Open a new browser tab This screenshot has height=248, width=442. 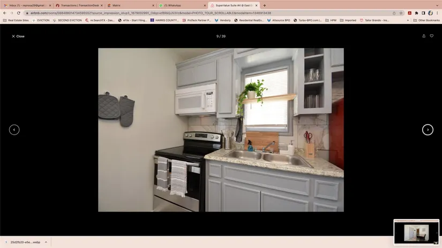point(265,5)
